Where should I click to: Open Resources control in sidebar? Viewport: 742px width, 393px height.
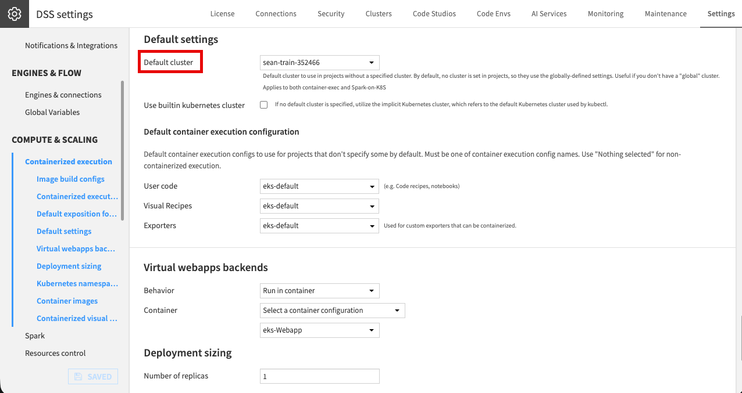pyautogui.click(x=55, y=353)
